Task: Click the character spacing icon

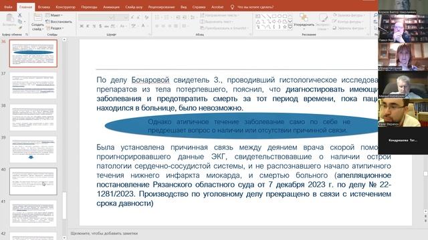Action: pyautogui.click(x=113, y=26)
